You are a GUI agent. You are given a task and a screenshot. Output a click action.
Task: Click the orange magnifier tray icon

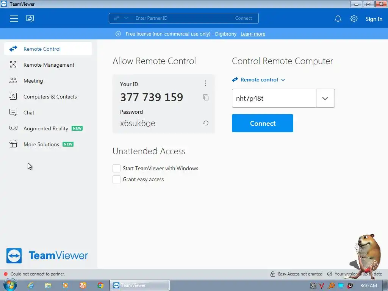pyautogui.click(x=331, y=286)
